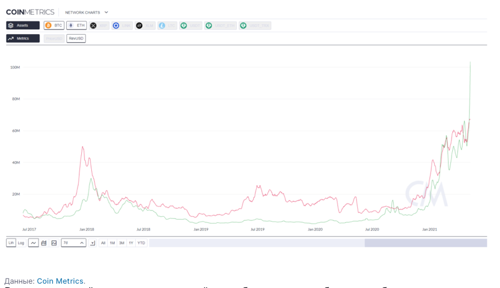This screenshot has height=288, width=500.
Task: Select the stacked area chart icon
Action: (44, 243)
